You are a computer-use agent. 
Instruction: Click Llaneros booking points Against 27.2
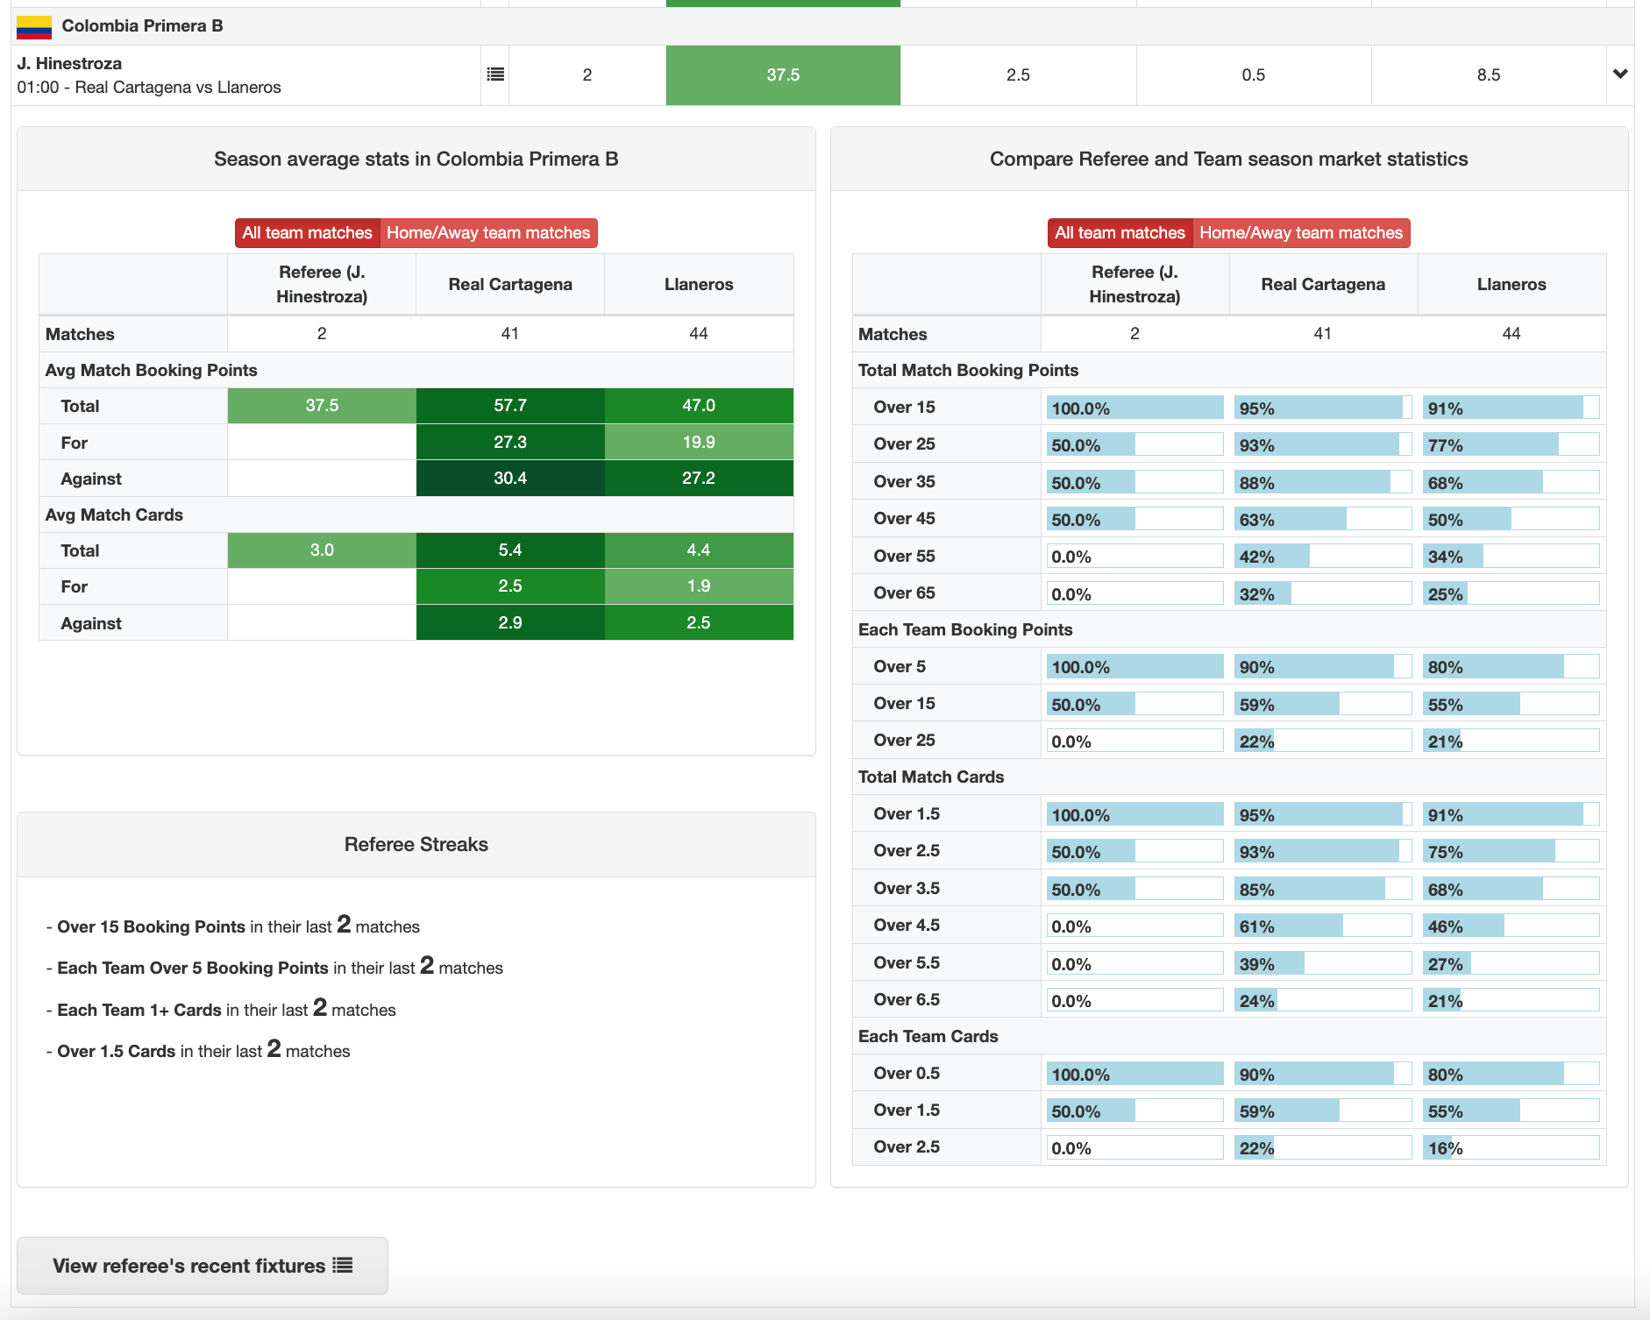(699, 479)
